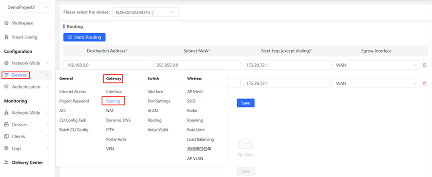This screenshot has height=177, width=432.
Task: Click the blue Save button
Action: [245, 103]
